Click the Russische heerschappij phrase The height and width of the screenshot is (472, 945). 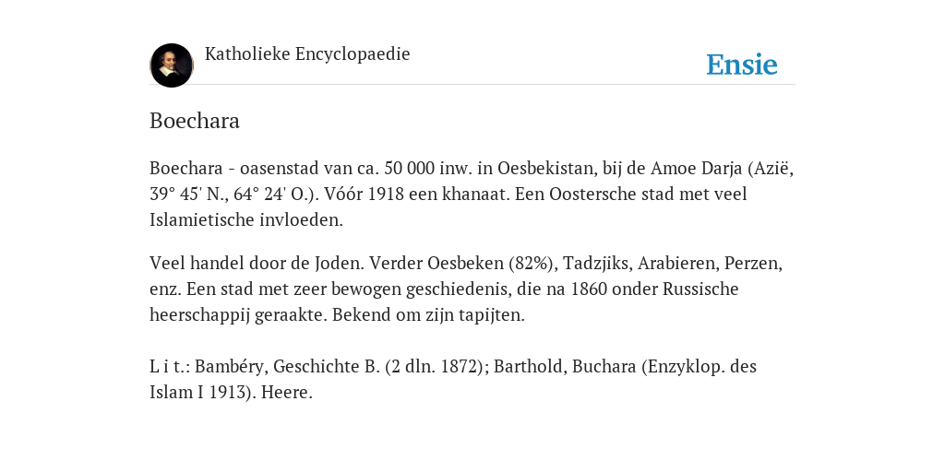coord(444,302)
